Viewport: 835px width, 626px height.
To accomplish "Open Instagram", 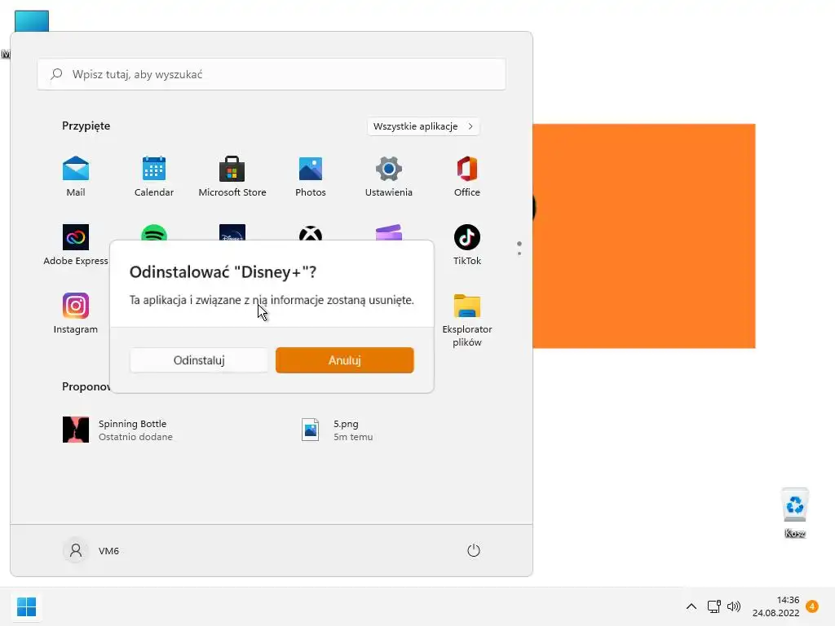I will (x=76, y=314).
